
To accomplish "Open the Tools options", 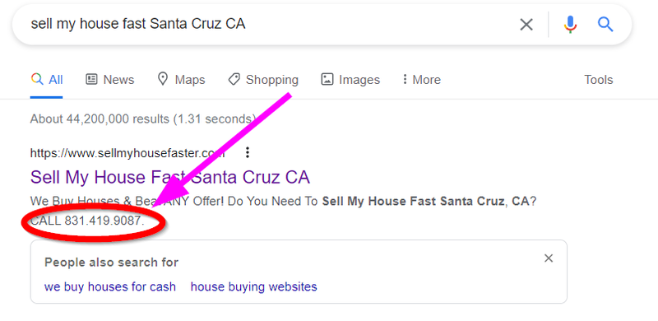I will tap(599, 79).
